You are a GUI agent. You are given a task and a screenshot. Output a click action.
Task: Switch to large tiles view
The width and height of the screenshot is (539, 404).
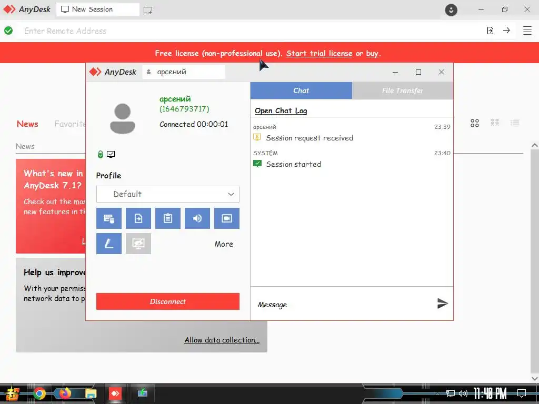click(x=475, y=123)
